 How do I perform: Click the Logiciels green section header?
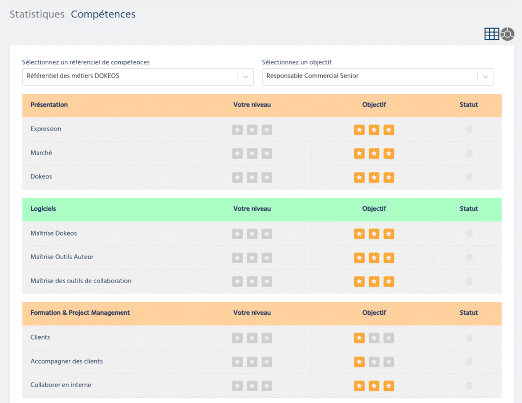click(262, 210)
